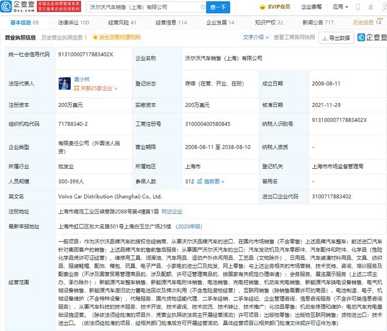Click registered address 上海市嘉定工业区 text

[108, 212]
